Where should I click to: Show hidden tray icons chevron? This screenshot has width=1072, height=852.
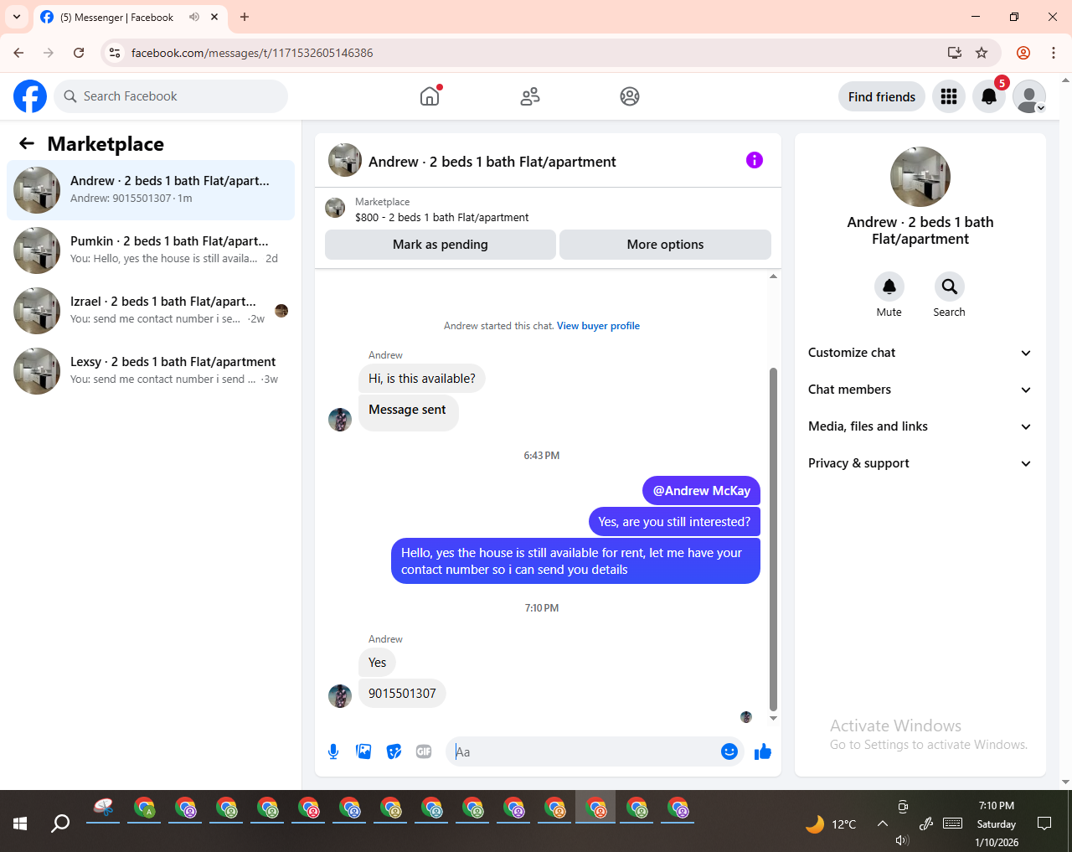883,824
